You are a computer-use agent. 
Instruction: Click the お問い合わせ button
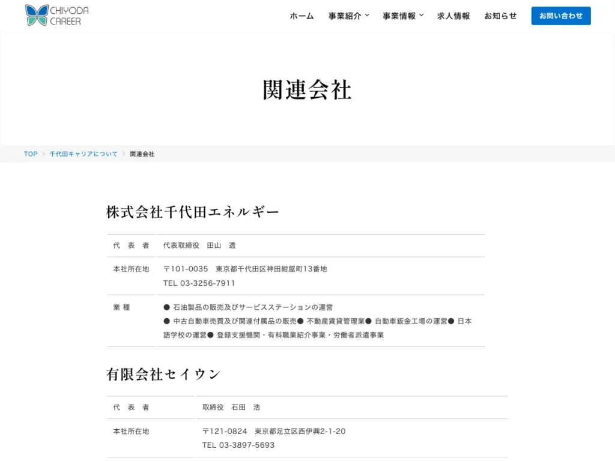click(561, 16)
